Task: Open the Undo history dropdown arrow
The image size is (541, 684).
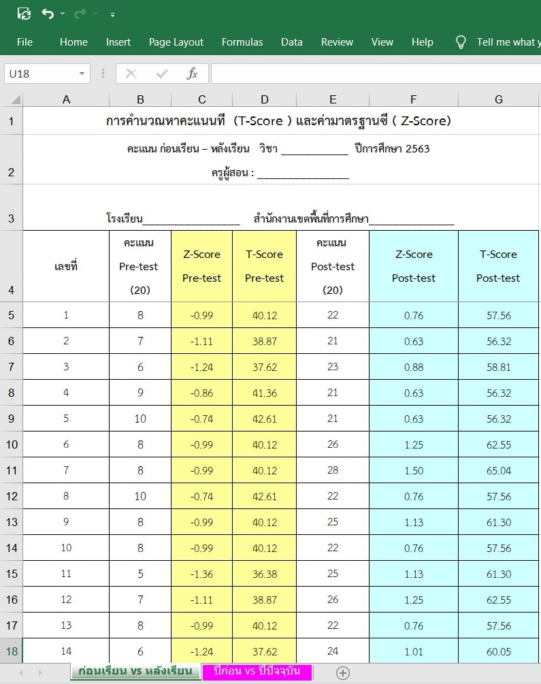Action: click(63, 14)
